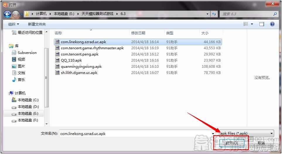Select file com.linekong.szrad.uc.apk in list
Screen dimensions: 282x154
click(138, 42)
